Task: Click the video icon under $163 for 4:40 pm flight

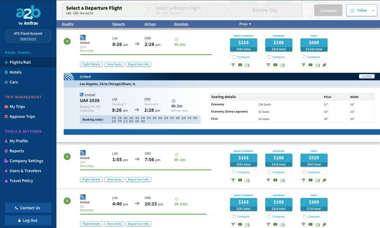Action: click(240, 224)
